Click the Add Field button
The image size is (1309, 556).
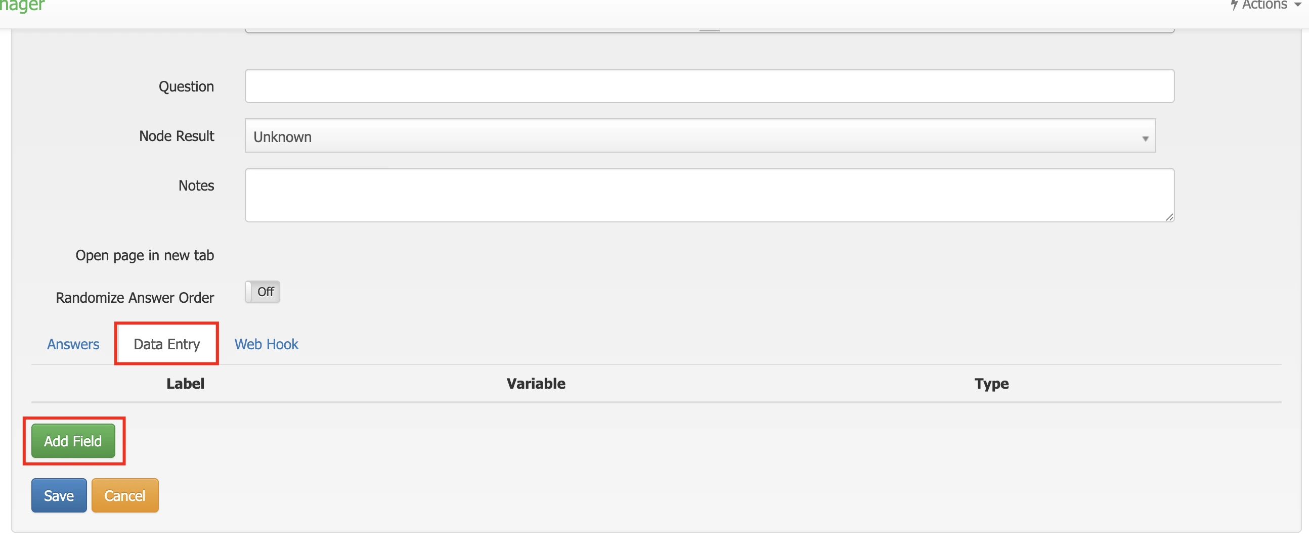pos(73,441)
